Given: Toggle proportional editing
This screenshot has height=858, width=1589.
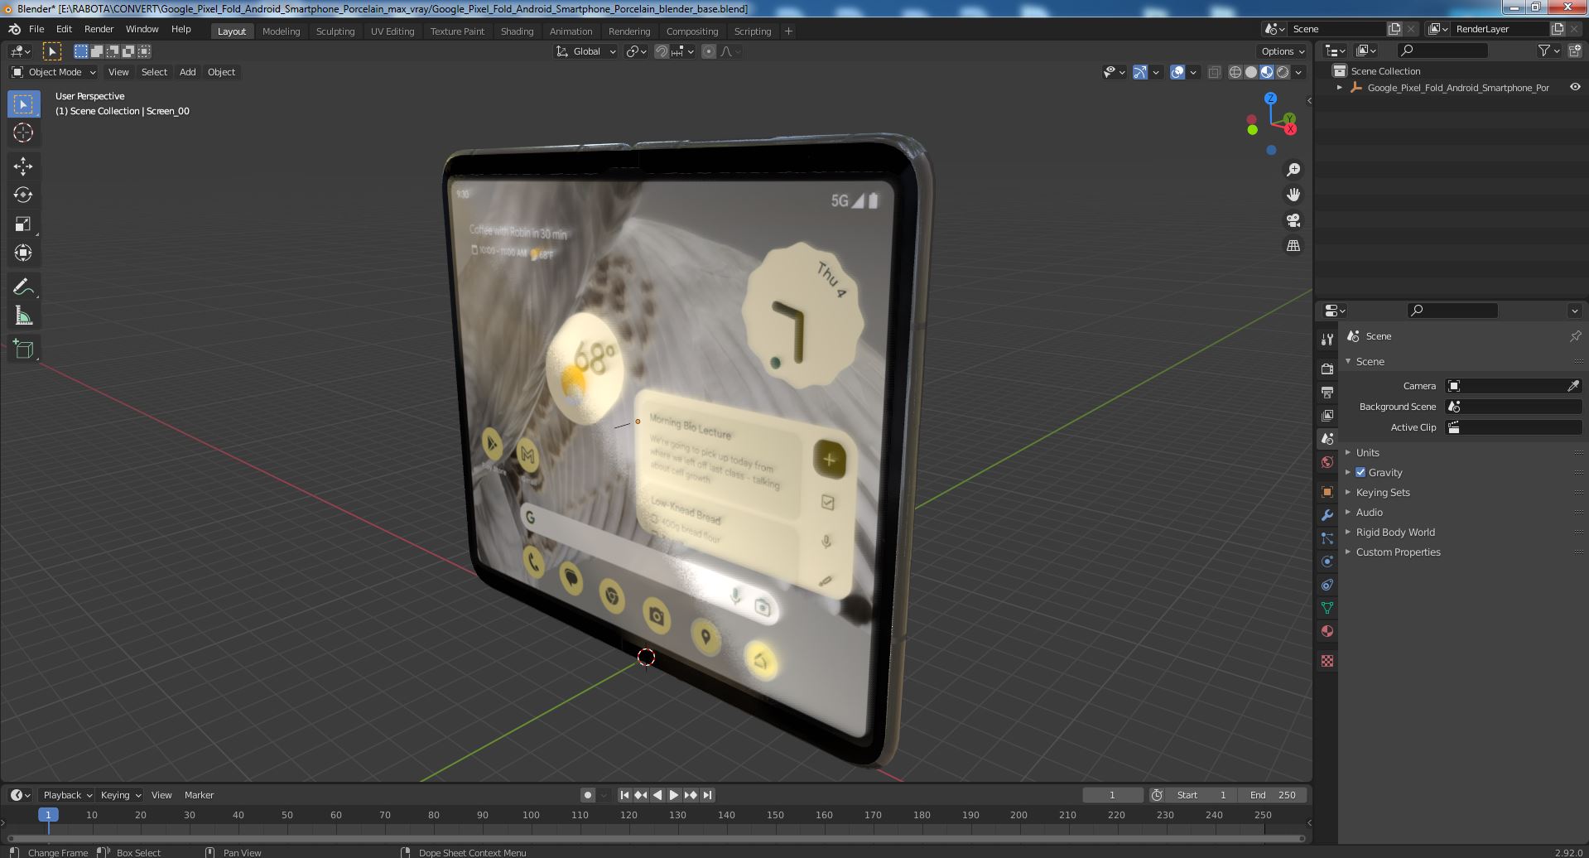Looking at the screenshot, I should tap(709, 51).
